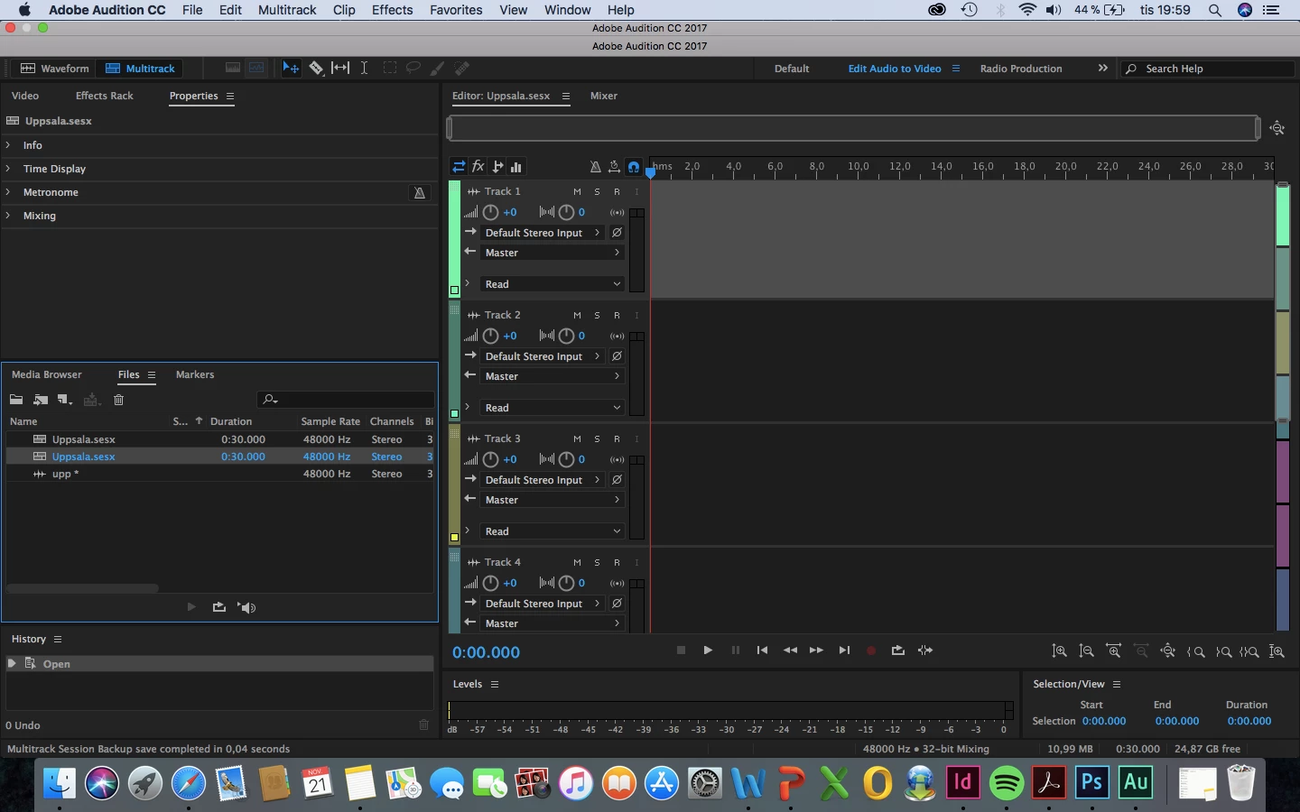Image resolution: width=1300 pixels, height=812 pixels.
Task: Move playhead to previous marker
Action: [x=762, y=651]
